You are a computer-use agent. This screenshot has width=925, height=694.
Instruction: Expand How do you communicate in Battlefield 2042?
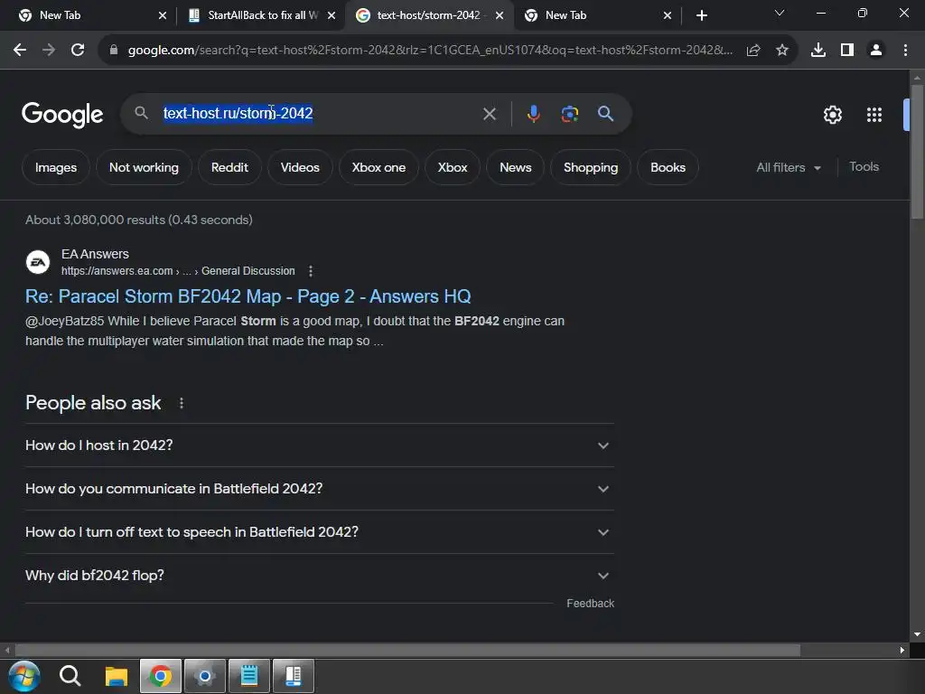point(319,489)
